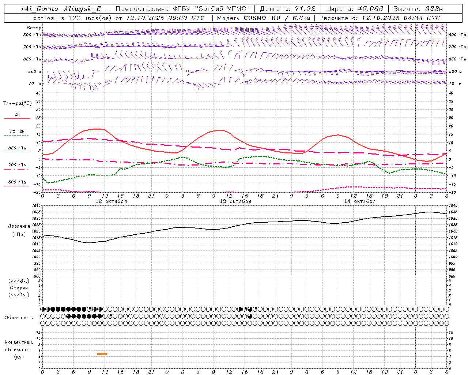Click the Рассчитано timestamp in header

point(380,18)
